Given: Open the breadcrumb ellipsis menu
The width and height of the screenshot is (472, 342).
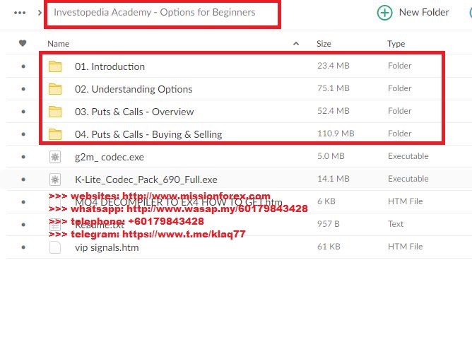Looking at the screenshot, I should point(20,13).
